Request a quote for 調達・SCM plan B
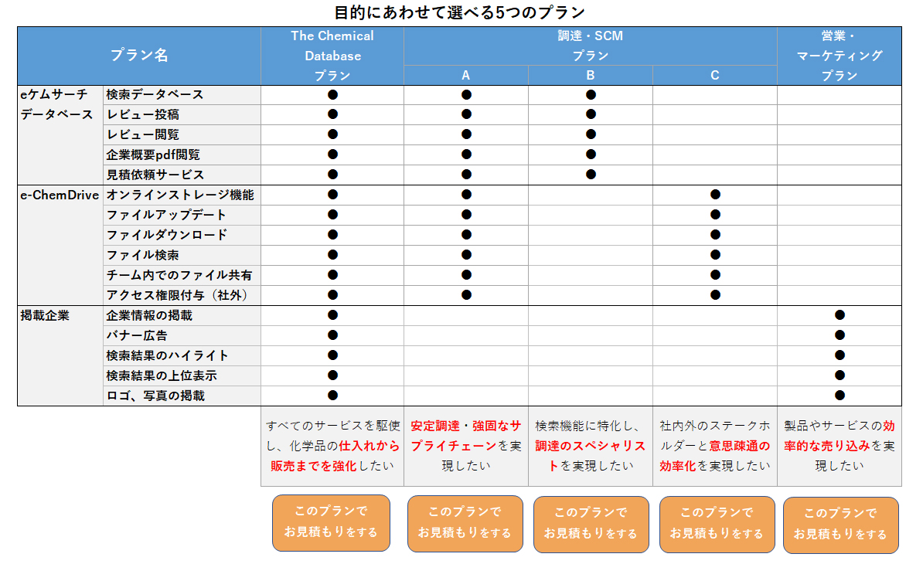923x564 pixels. point(591,524)
